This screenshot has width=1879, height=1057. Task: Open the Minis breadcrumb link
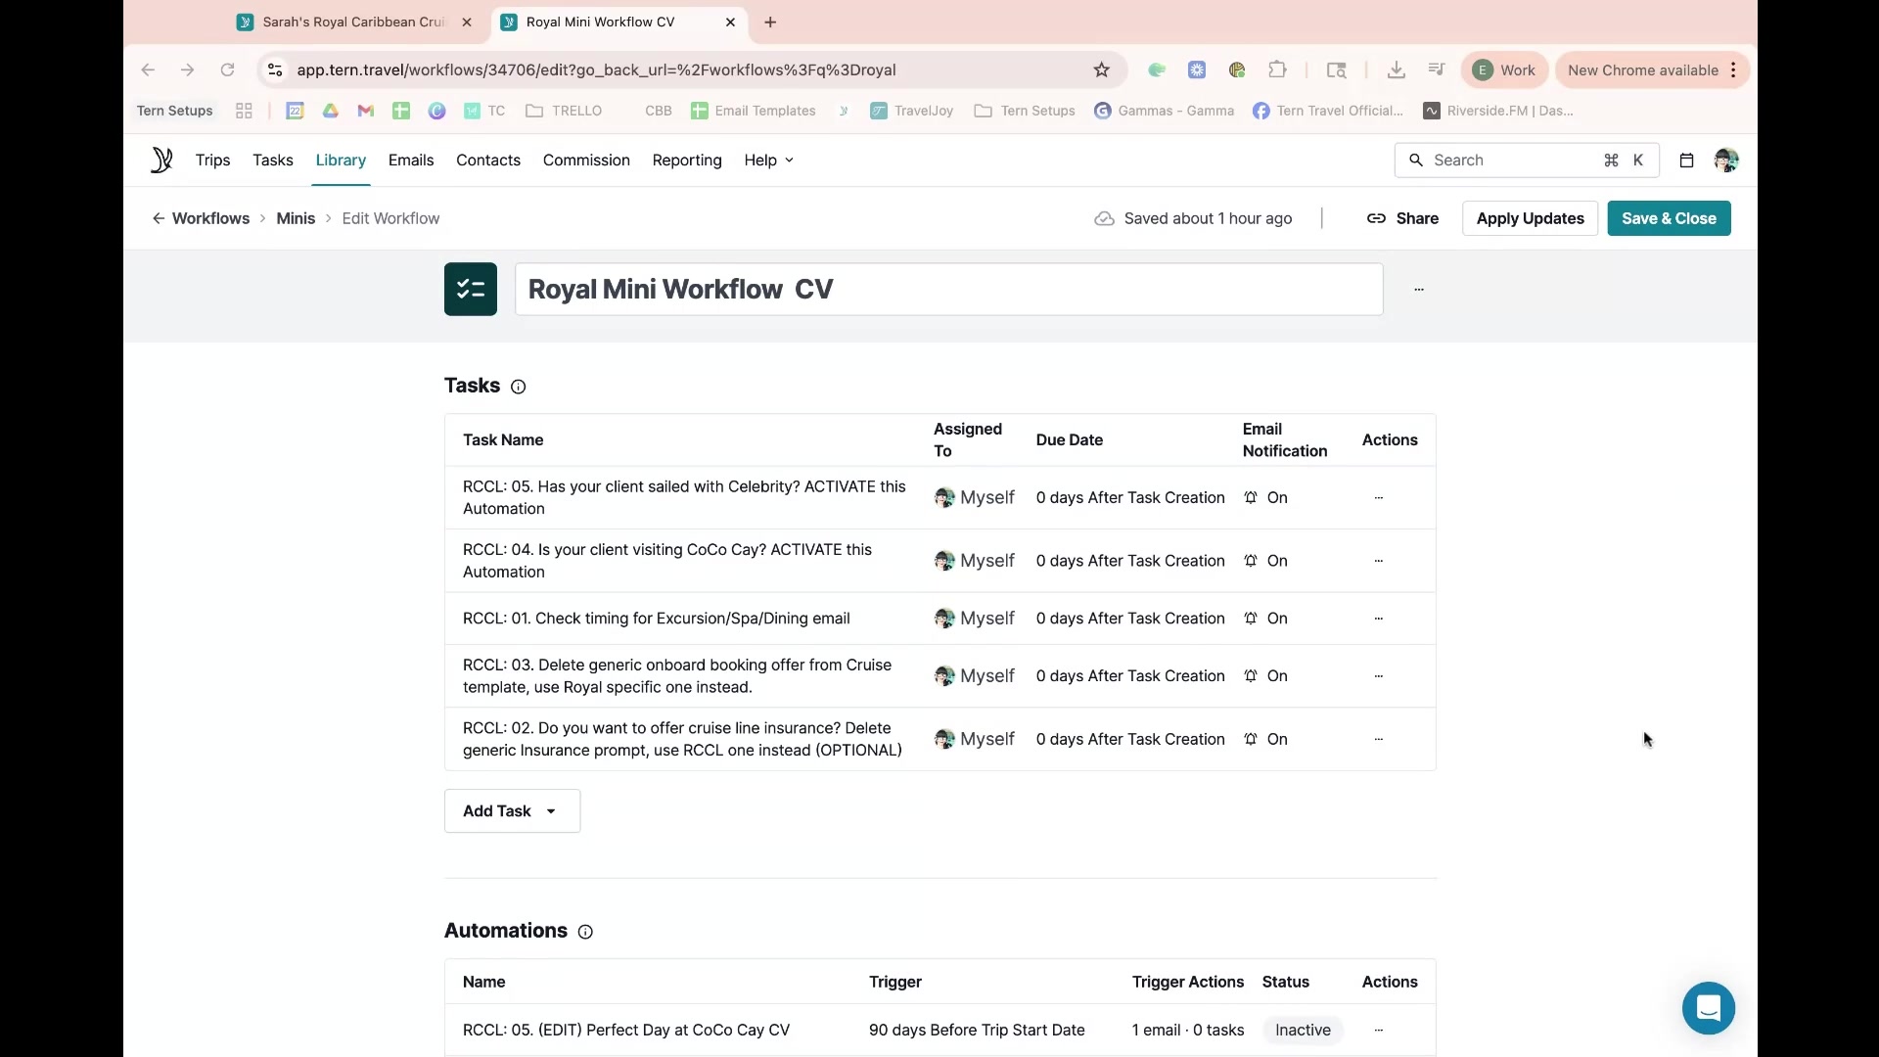296,218
